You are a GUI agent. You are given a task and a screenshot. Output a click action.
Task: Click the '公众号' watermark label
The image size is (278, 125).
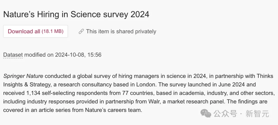click(225, 114)
